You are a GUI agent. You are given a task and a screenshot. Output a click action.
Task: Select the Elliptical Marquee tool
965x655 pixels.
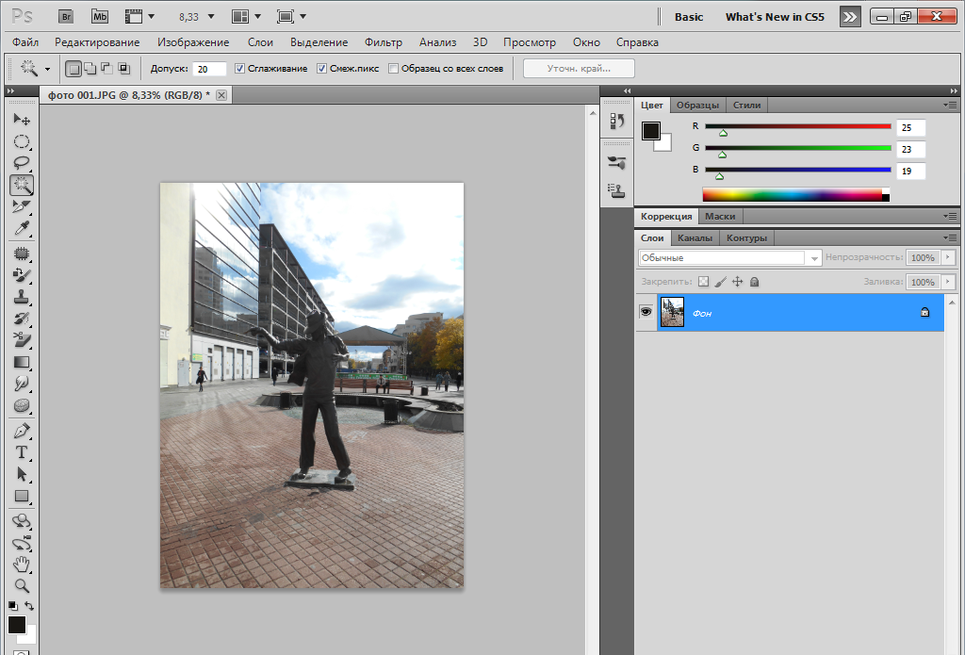pos(22,141)
